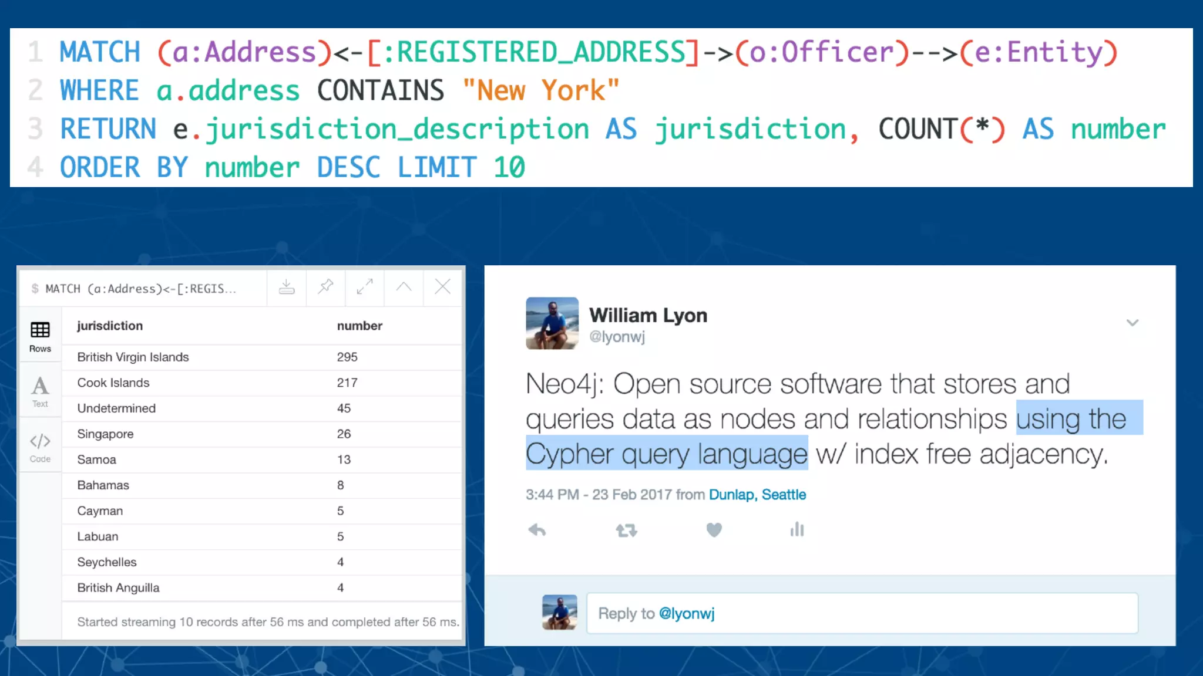Like the tweet with heart icon
This screenshot has width=1203, height=676.
coord(714,530)
